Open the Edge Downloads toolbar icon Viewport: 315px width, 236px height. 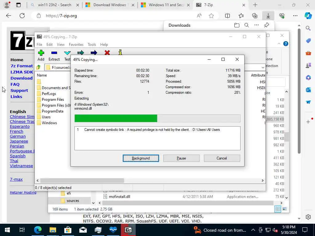click(268, 16)
